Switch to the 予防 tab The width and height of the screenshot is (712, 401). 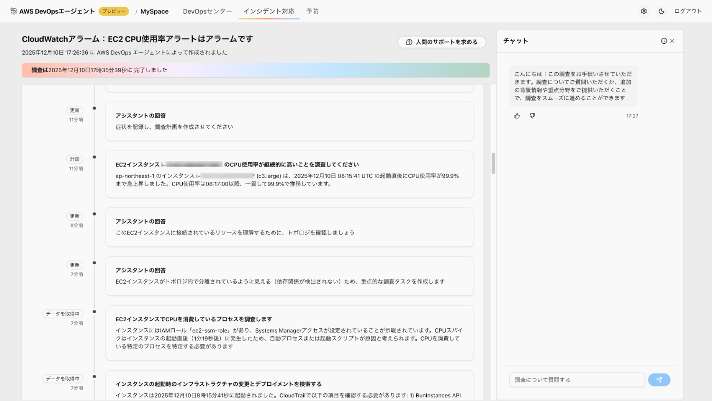click(x=312, y=11)
